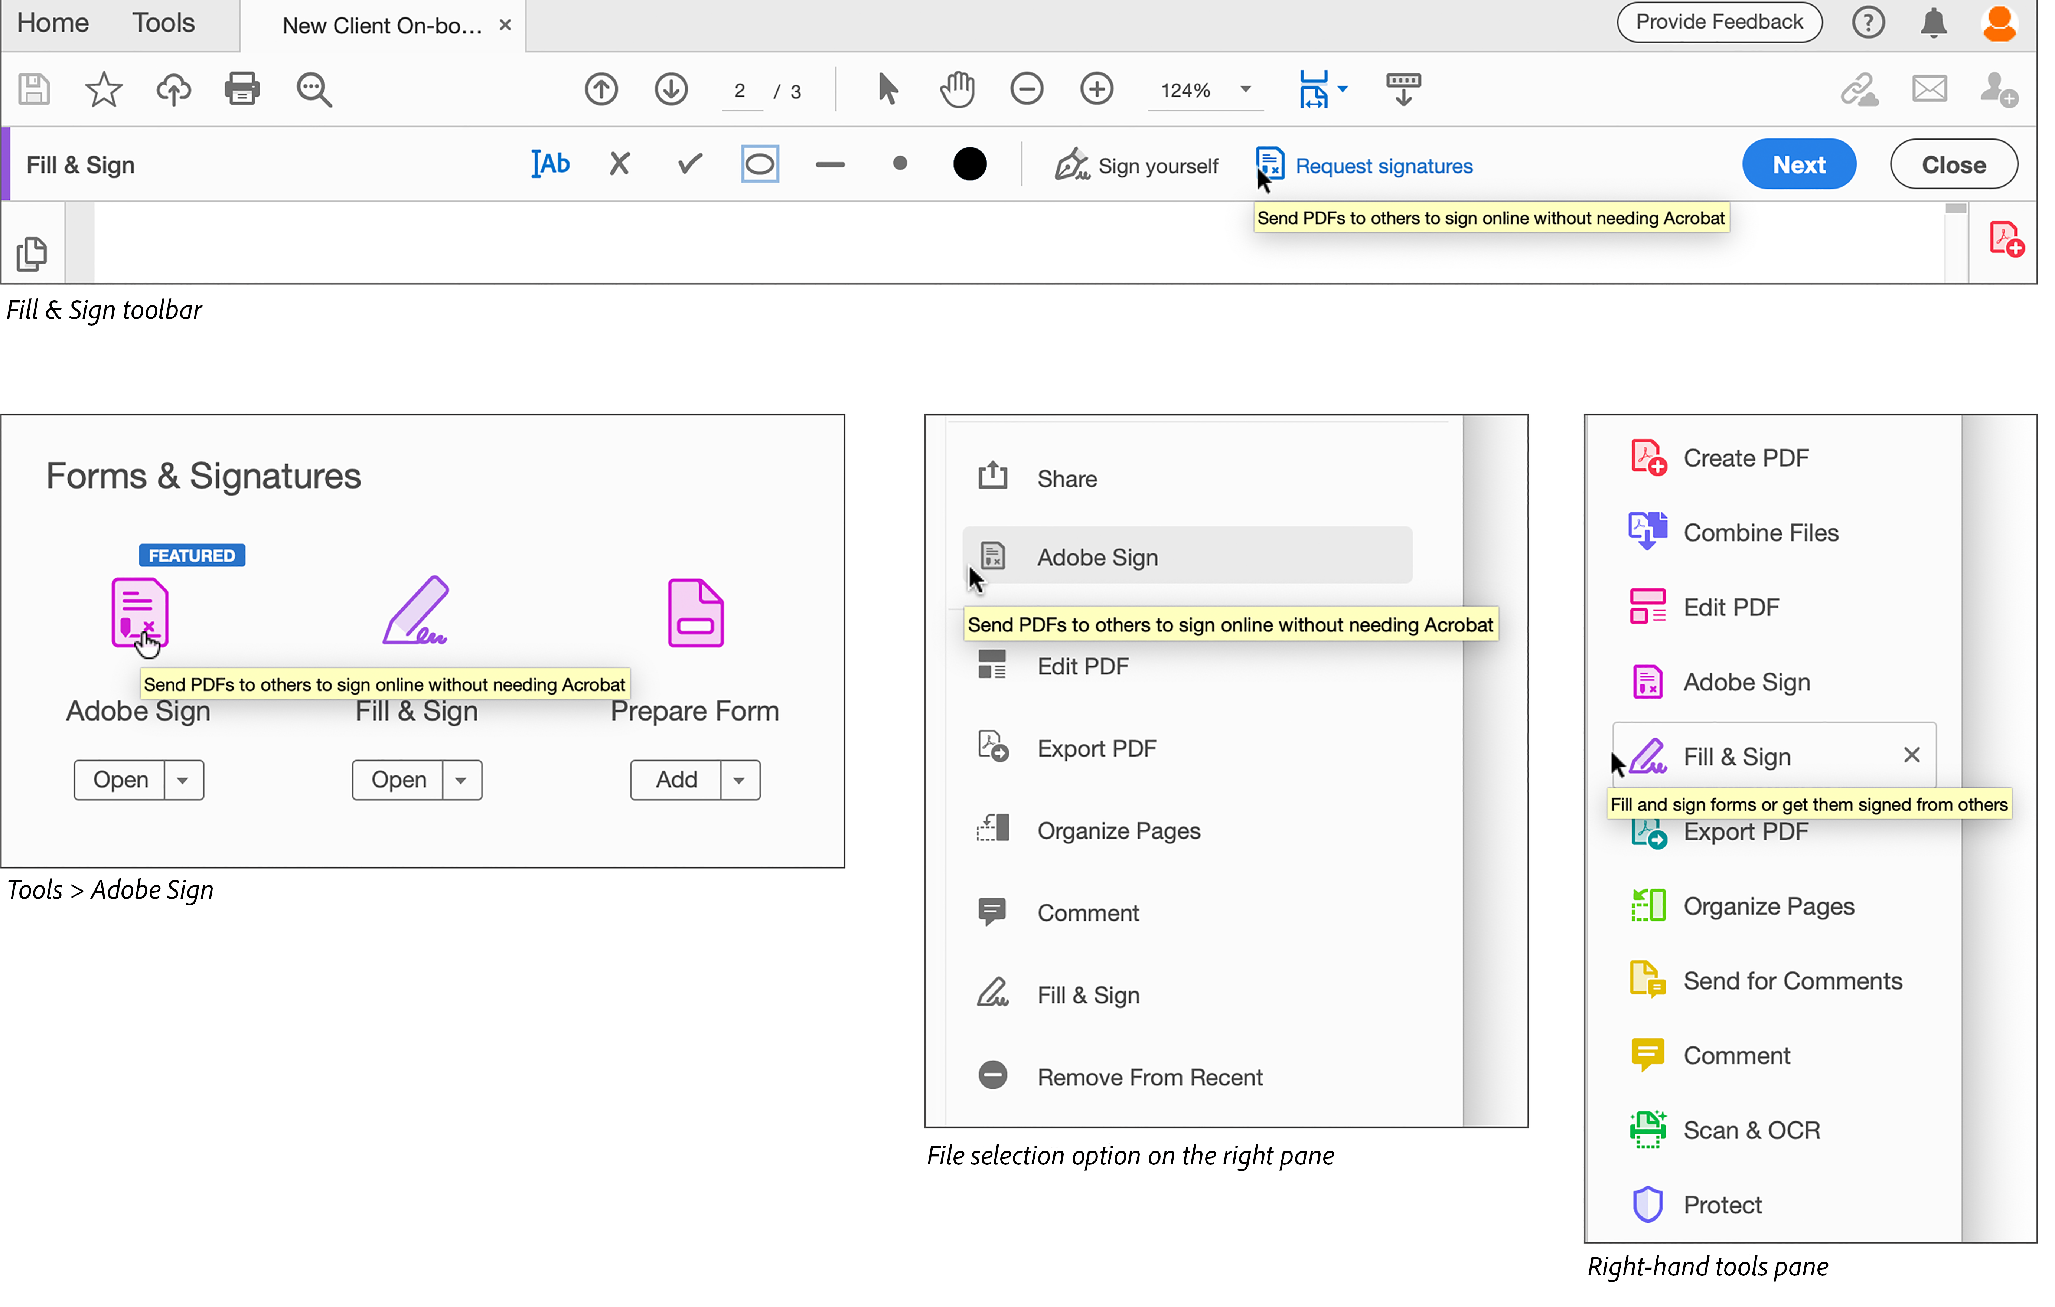
Task: Select the checkmark tool in Fill & Sign toolbar
Action: (689, 164)
